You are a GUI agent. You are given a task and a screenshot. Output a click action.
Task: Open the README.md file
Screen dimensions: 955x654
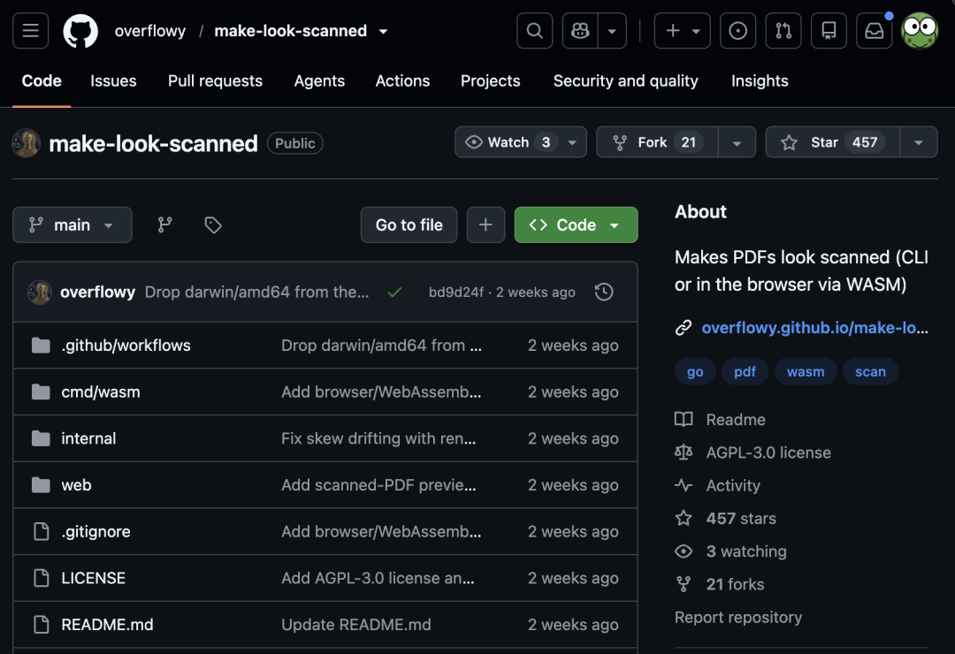[x=107, y=625]
